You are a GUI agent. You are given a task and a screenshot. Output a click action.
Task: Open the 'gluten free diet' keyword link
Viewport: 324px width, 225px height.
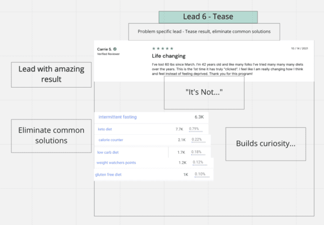coord(109,175)
